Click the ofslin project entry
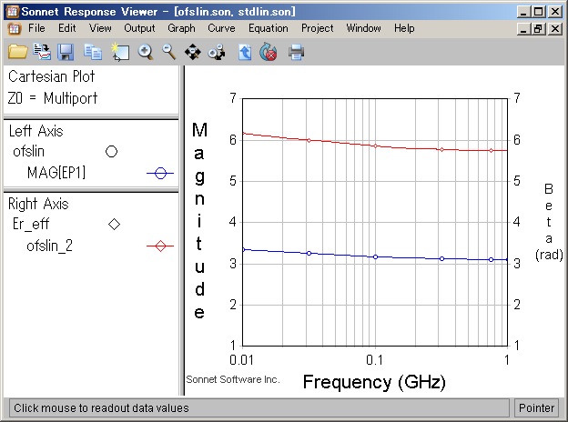Viewport: 568px width, 422px height. [28, 151]
